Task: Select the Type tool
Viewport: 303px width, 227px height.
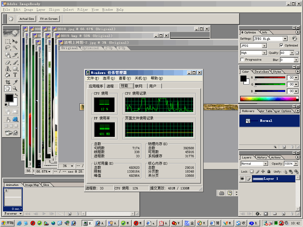Action: [x=15, y=75]
